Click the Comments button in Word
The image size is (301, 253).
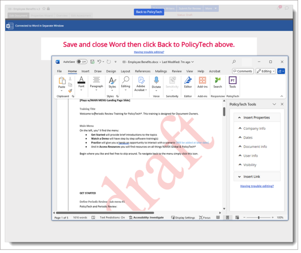(243, 71)
